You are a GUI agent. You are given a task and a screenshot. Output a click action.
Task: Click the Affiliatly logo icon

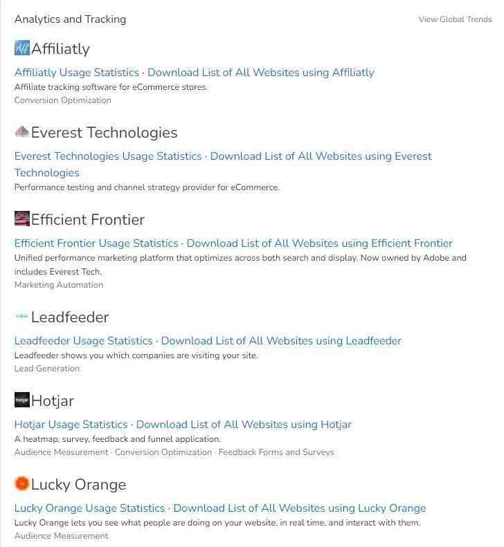[x=22, y=48]
